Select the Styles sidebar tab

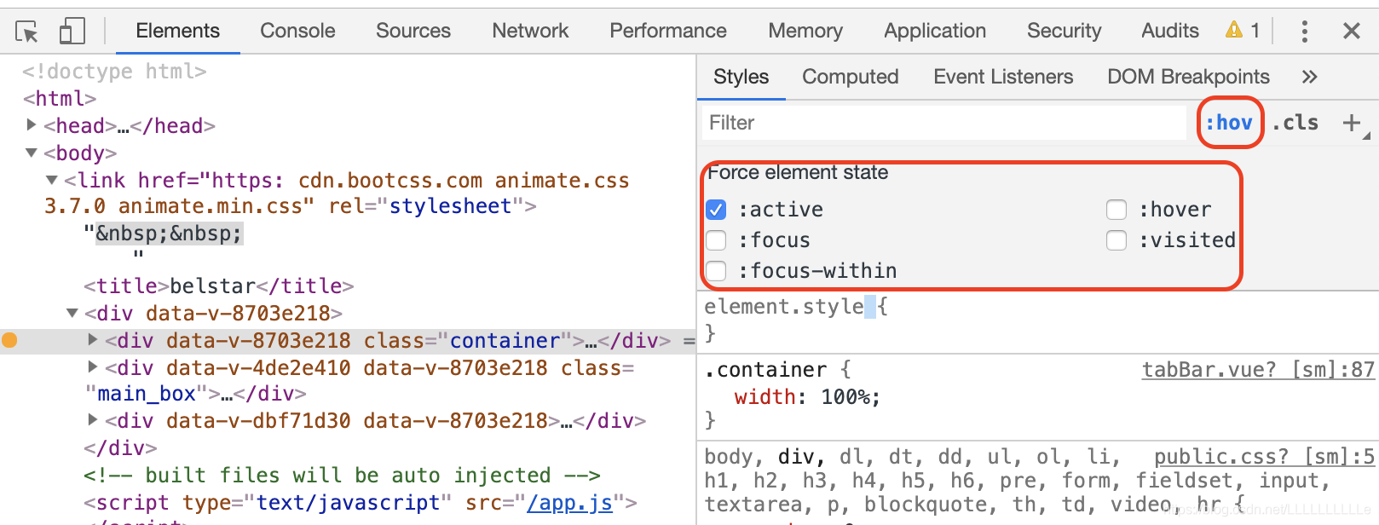[741, 77]
